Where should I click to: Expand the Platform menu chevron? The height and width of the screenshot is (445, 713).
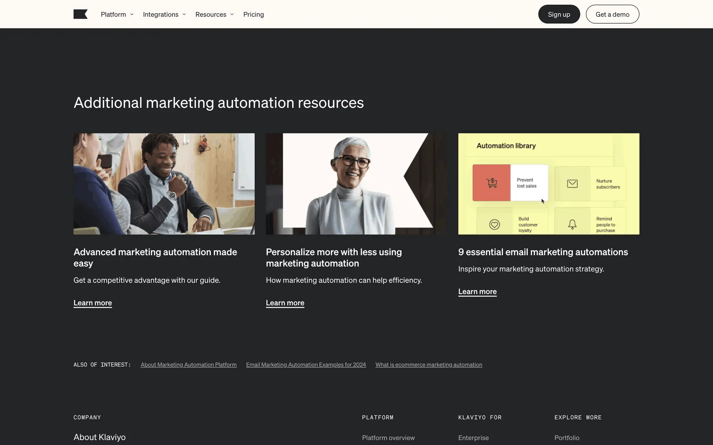click(132, 14)
